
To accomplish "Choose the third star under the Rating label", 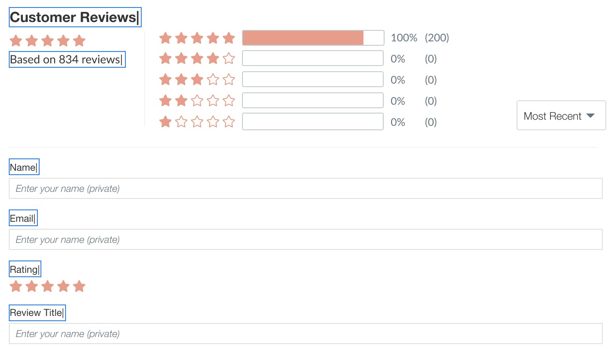I will [x=48, y=286].
